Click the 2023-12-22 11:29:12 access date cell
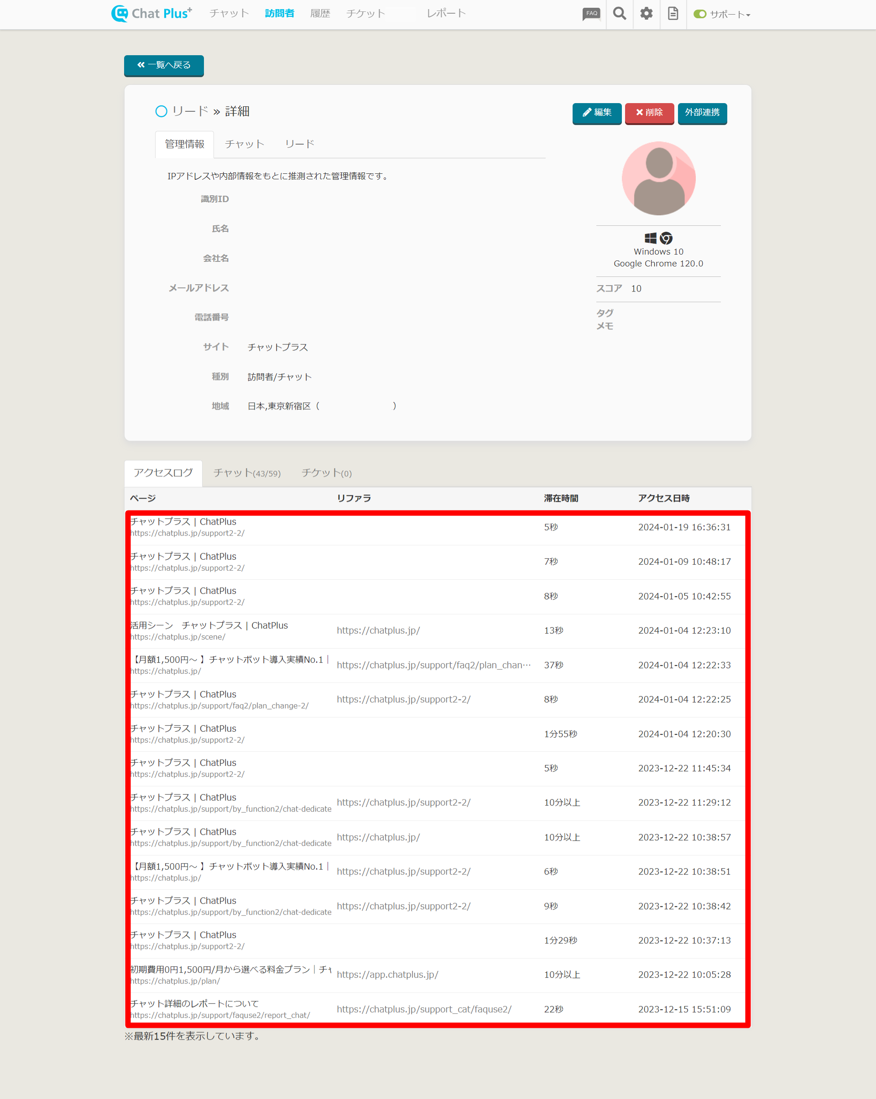Screen dimensions: 876x1099 point(684,803)
